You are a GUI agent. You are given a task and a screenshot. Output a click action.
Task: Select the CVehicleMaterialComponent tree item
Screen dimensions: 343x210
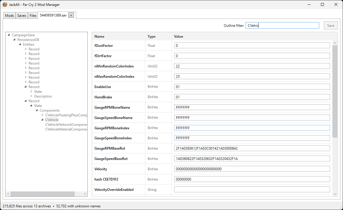[x=66, y=129]
